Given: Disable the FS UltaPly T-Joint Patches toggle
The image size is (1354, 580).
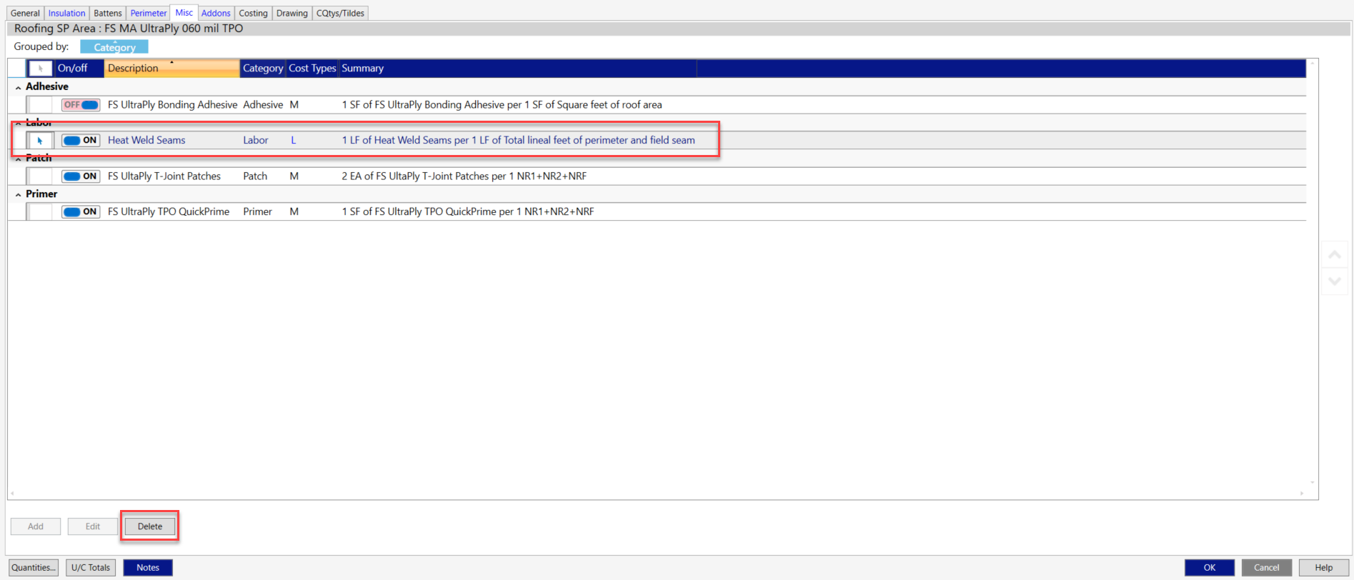Looking at the screenshot, I should pyautogui.click(x=81, y=176).
